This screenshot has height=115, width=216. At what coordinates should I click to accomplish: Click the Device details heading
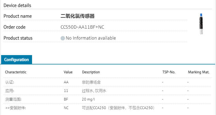[17, 5]
